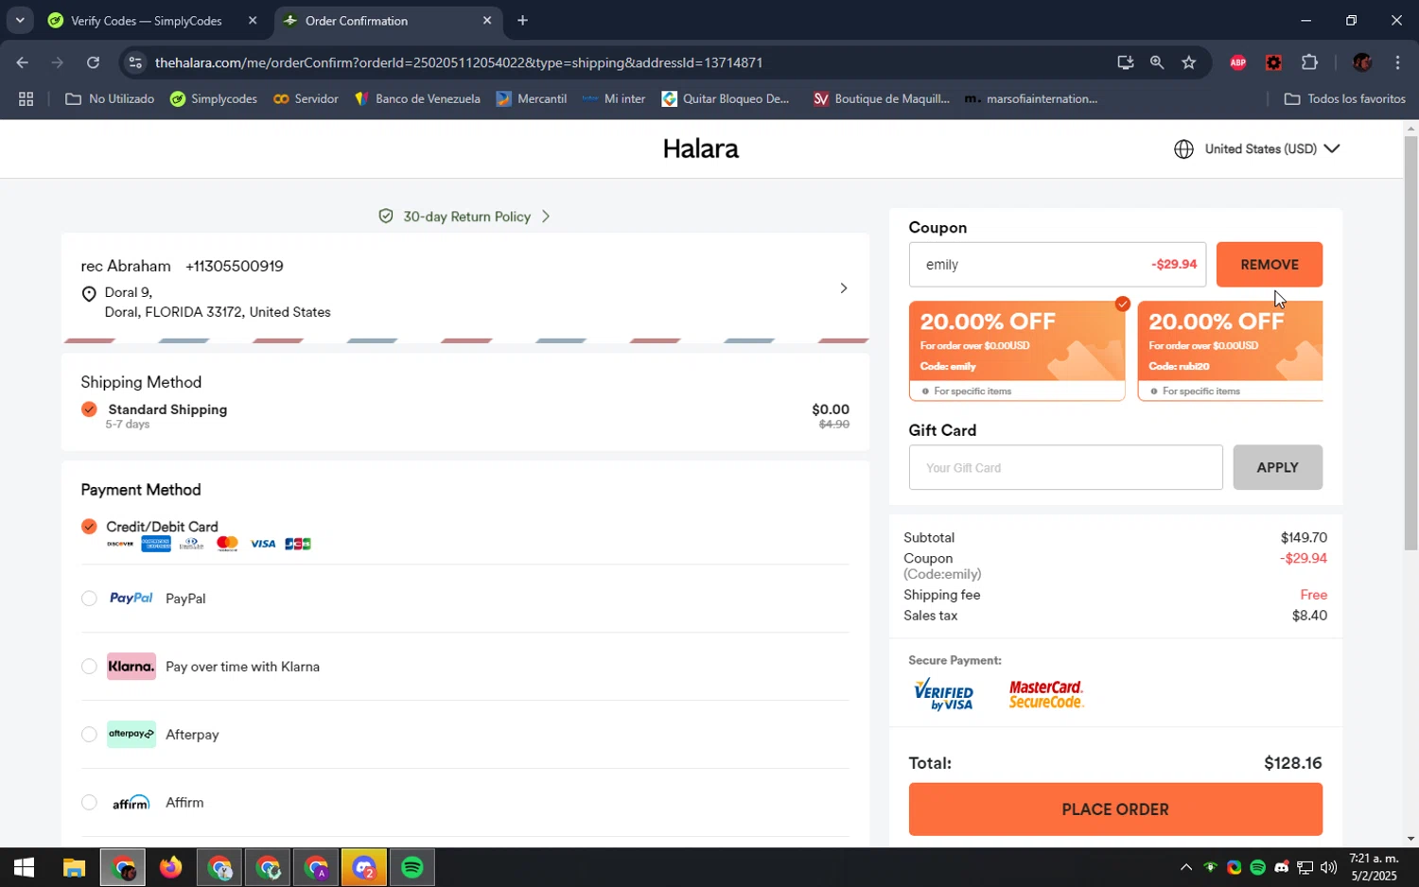This screenshot has width=1419, height=887.
Task: Open the Chrome apps grid shortcut
Action: pyautogui.click(x=26, y=98)
